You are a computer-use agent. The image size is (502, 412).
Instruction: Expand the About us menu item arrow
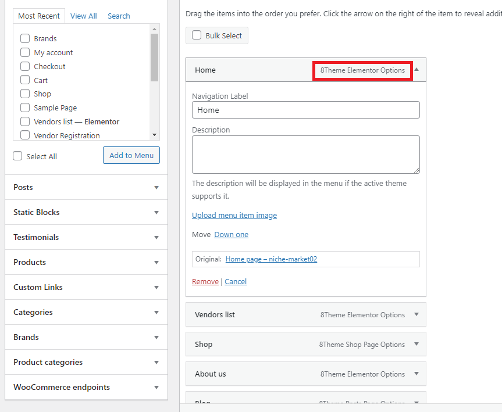pyautogui.click(x=416, y=373)
